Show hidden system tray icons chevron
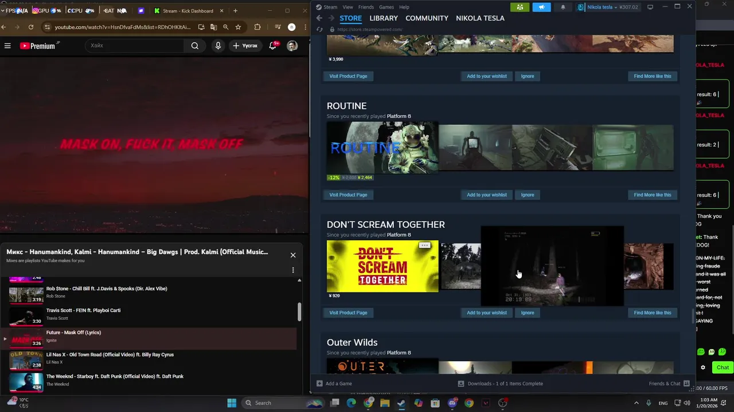 click(x=636, y=403)
